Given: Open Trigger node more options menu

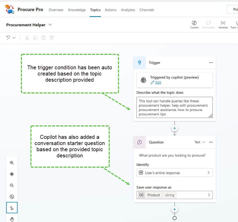Looking at the screenshot, I should click(x=211, y=63).
